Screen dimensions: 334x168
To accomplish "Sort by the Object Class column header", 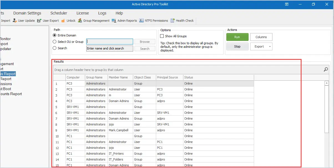I will [x=144, y=77].
